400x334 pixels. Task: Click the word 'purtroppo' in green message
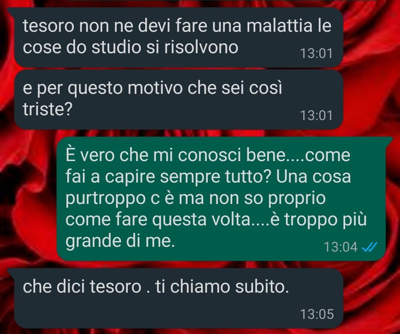pos(106,199)
